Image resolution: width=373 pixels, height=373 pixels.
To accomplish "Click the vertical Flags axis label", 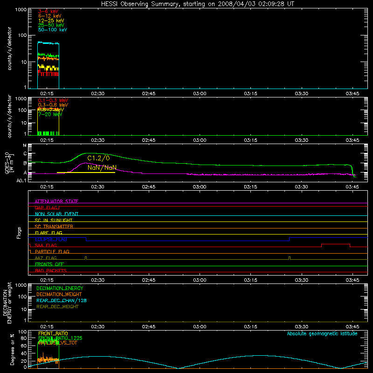I will [19, 233].
